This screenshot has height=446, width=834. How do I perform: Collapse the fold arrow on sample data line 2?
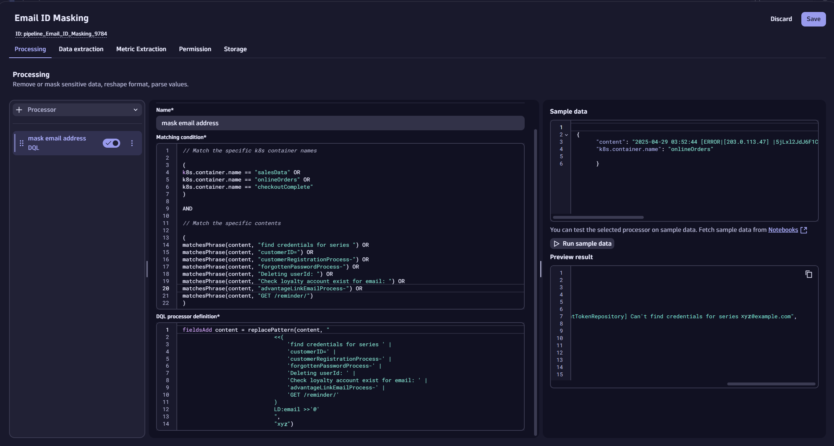[566, 135]
